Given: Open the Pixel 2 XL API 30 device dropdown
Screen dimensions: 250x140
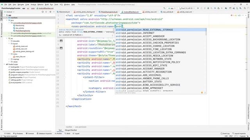Looking at the screenshot, I should (x=187, y=8).
